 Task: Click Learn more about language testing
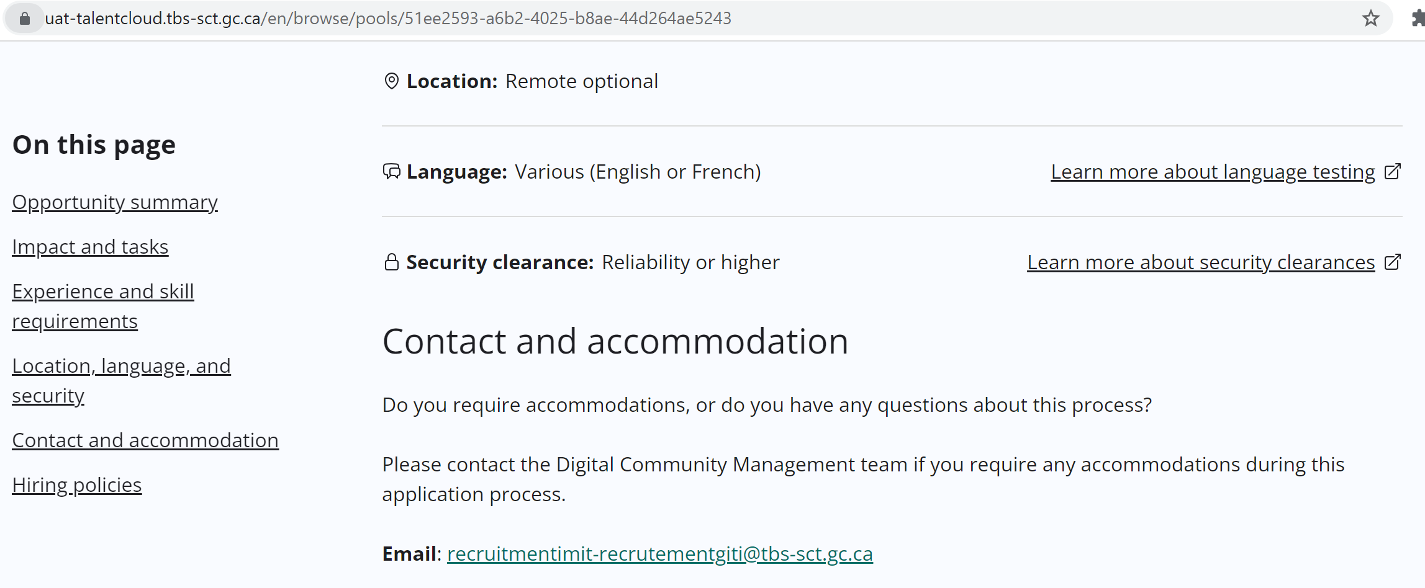click(1211, 171)
